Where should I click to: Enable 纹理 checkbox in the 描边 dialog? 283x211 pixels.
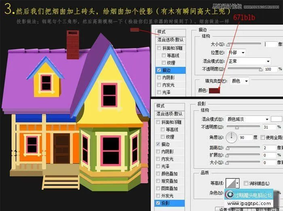click(x=164, y=63)
